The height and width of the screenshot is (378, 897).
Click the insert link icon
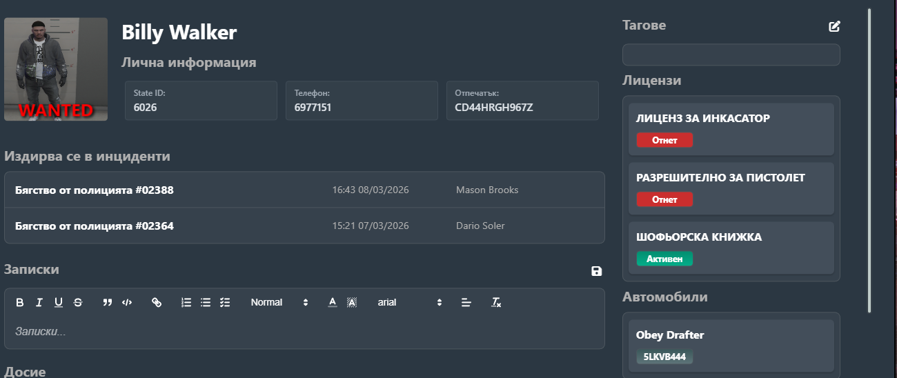coord(157,302)
